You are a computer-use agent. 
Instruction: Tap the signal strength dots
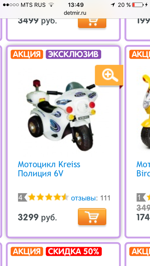click(11, 5)
